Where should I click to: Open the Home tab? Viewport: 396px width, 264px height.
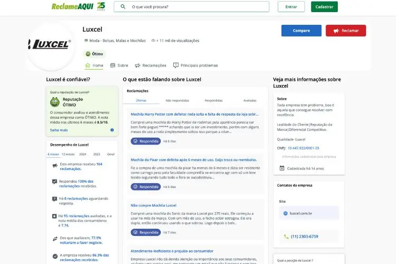tap(94, 65)
